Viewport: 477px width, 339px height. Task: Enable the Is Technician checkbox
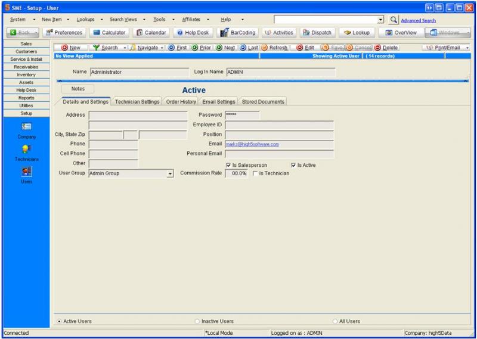pyautogui.click(x=255, y=173)
